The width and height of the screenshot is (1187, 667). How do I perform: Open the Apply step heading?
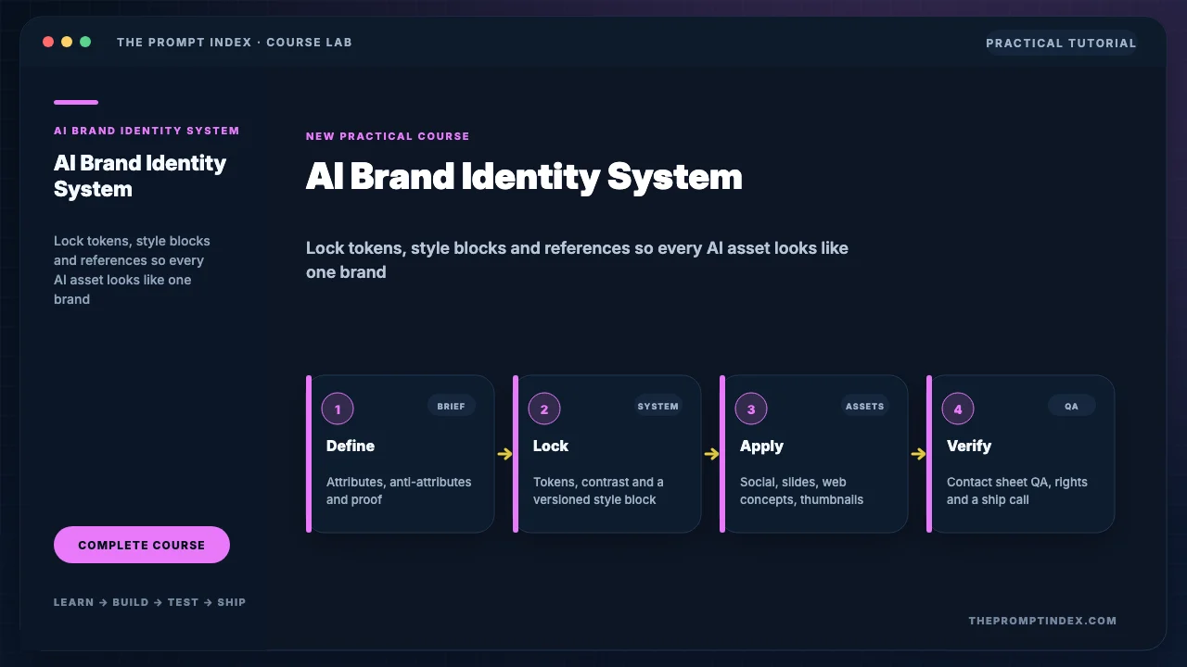pos(761,447)
